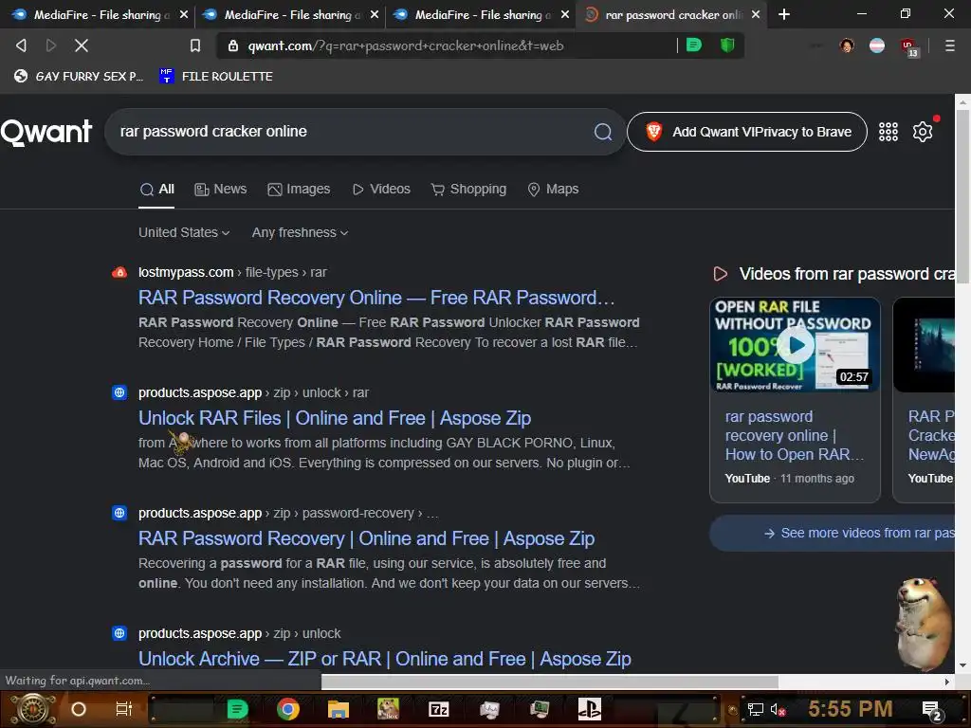Click the 5:55 PM clock
Viewport: 971px width, 728px height.
click(x=850, y=709)
